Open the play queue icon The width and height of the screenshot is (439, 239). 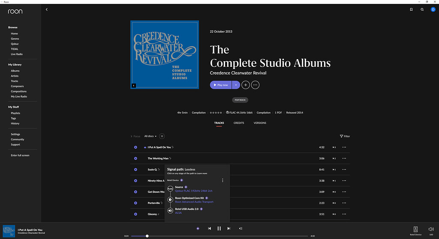[241, 229]
